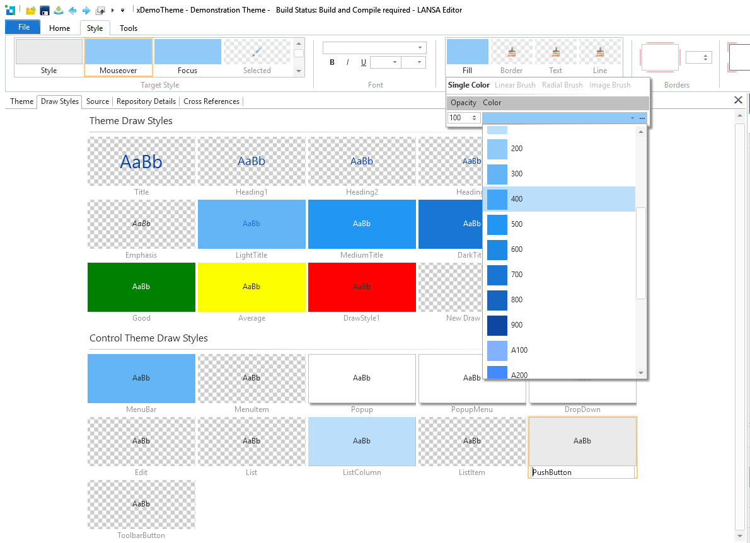Click the save floppy disk icon
The width and height of the screenshot is (750, 543).
[x=45, y=10]
